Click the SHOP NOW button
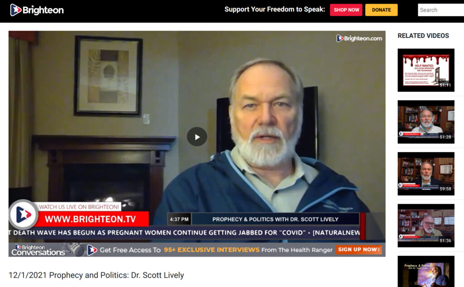This screenshot has height=287, width=464. (346, 10)
